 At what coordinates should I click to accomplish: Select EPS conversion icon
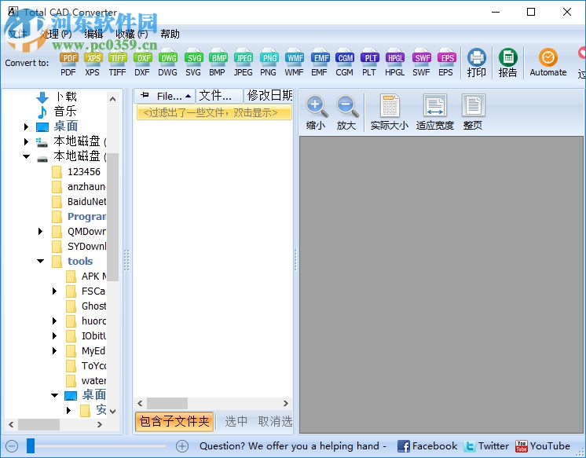click(446, 63)
